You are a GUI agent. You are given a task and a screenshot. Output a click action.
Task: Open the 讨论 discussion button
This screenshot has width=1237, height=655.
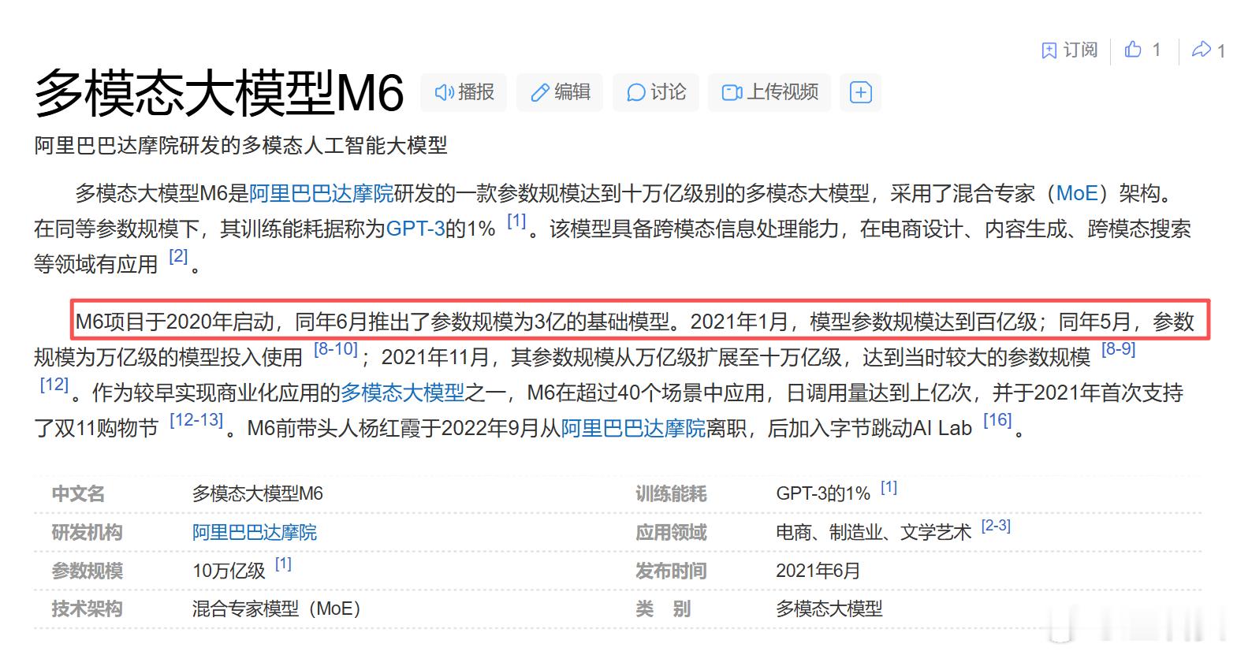point(656,92)
